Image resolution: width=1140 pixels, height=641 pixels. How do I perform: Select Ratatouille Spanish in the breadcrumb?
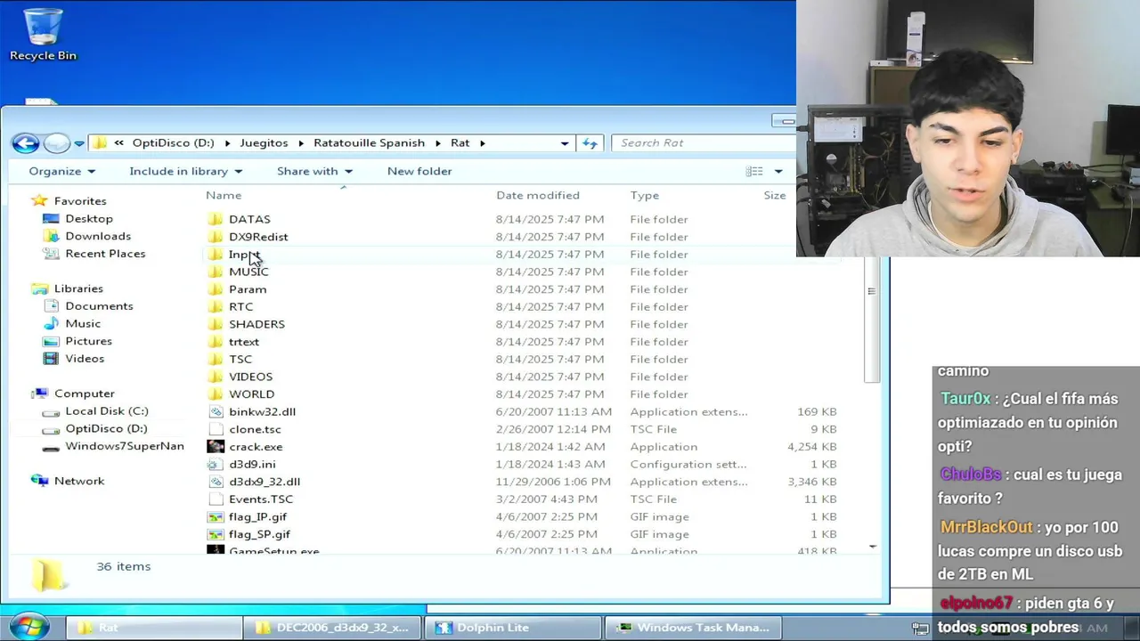pos(369,142)
